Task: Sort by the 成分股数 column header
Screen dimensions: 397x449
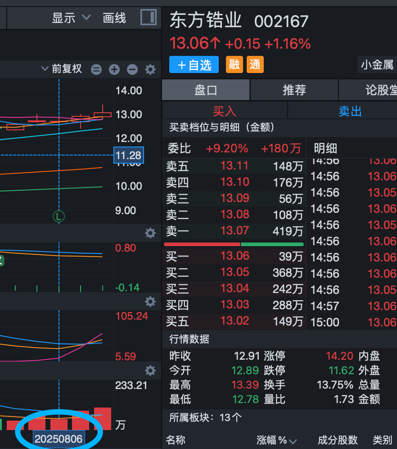Action: pos(338,440)
